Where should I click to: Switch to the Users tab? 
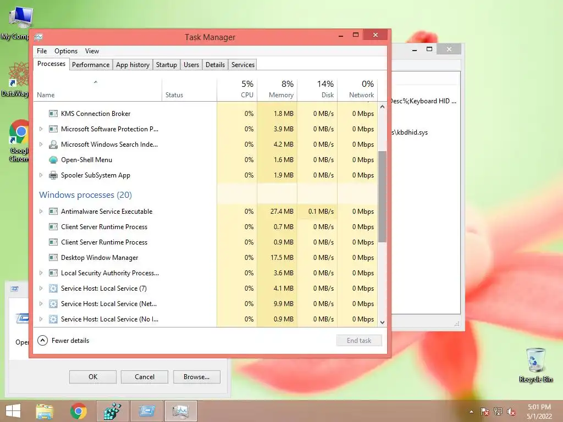pos(191,65)
